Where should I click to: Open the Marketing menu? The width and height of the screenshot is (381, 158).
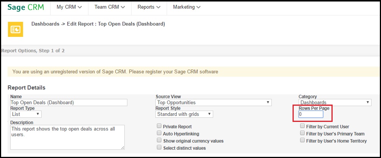(x=187, y=7)
